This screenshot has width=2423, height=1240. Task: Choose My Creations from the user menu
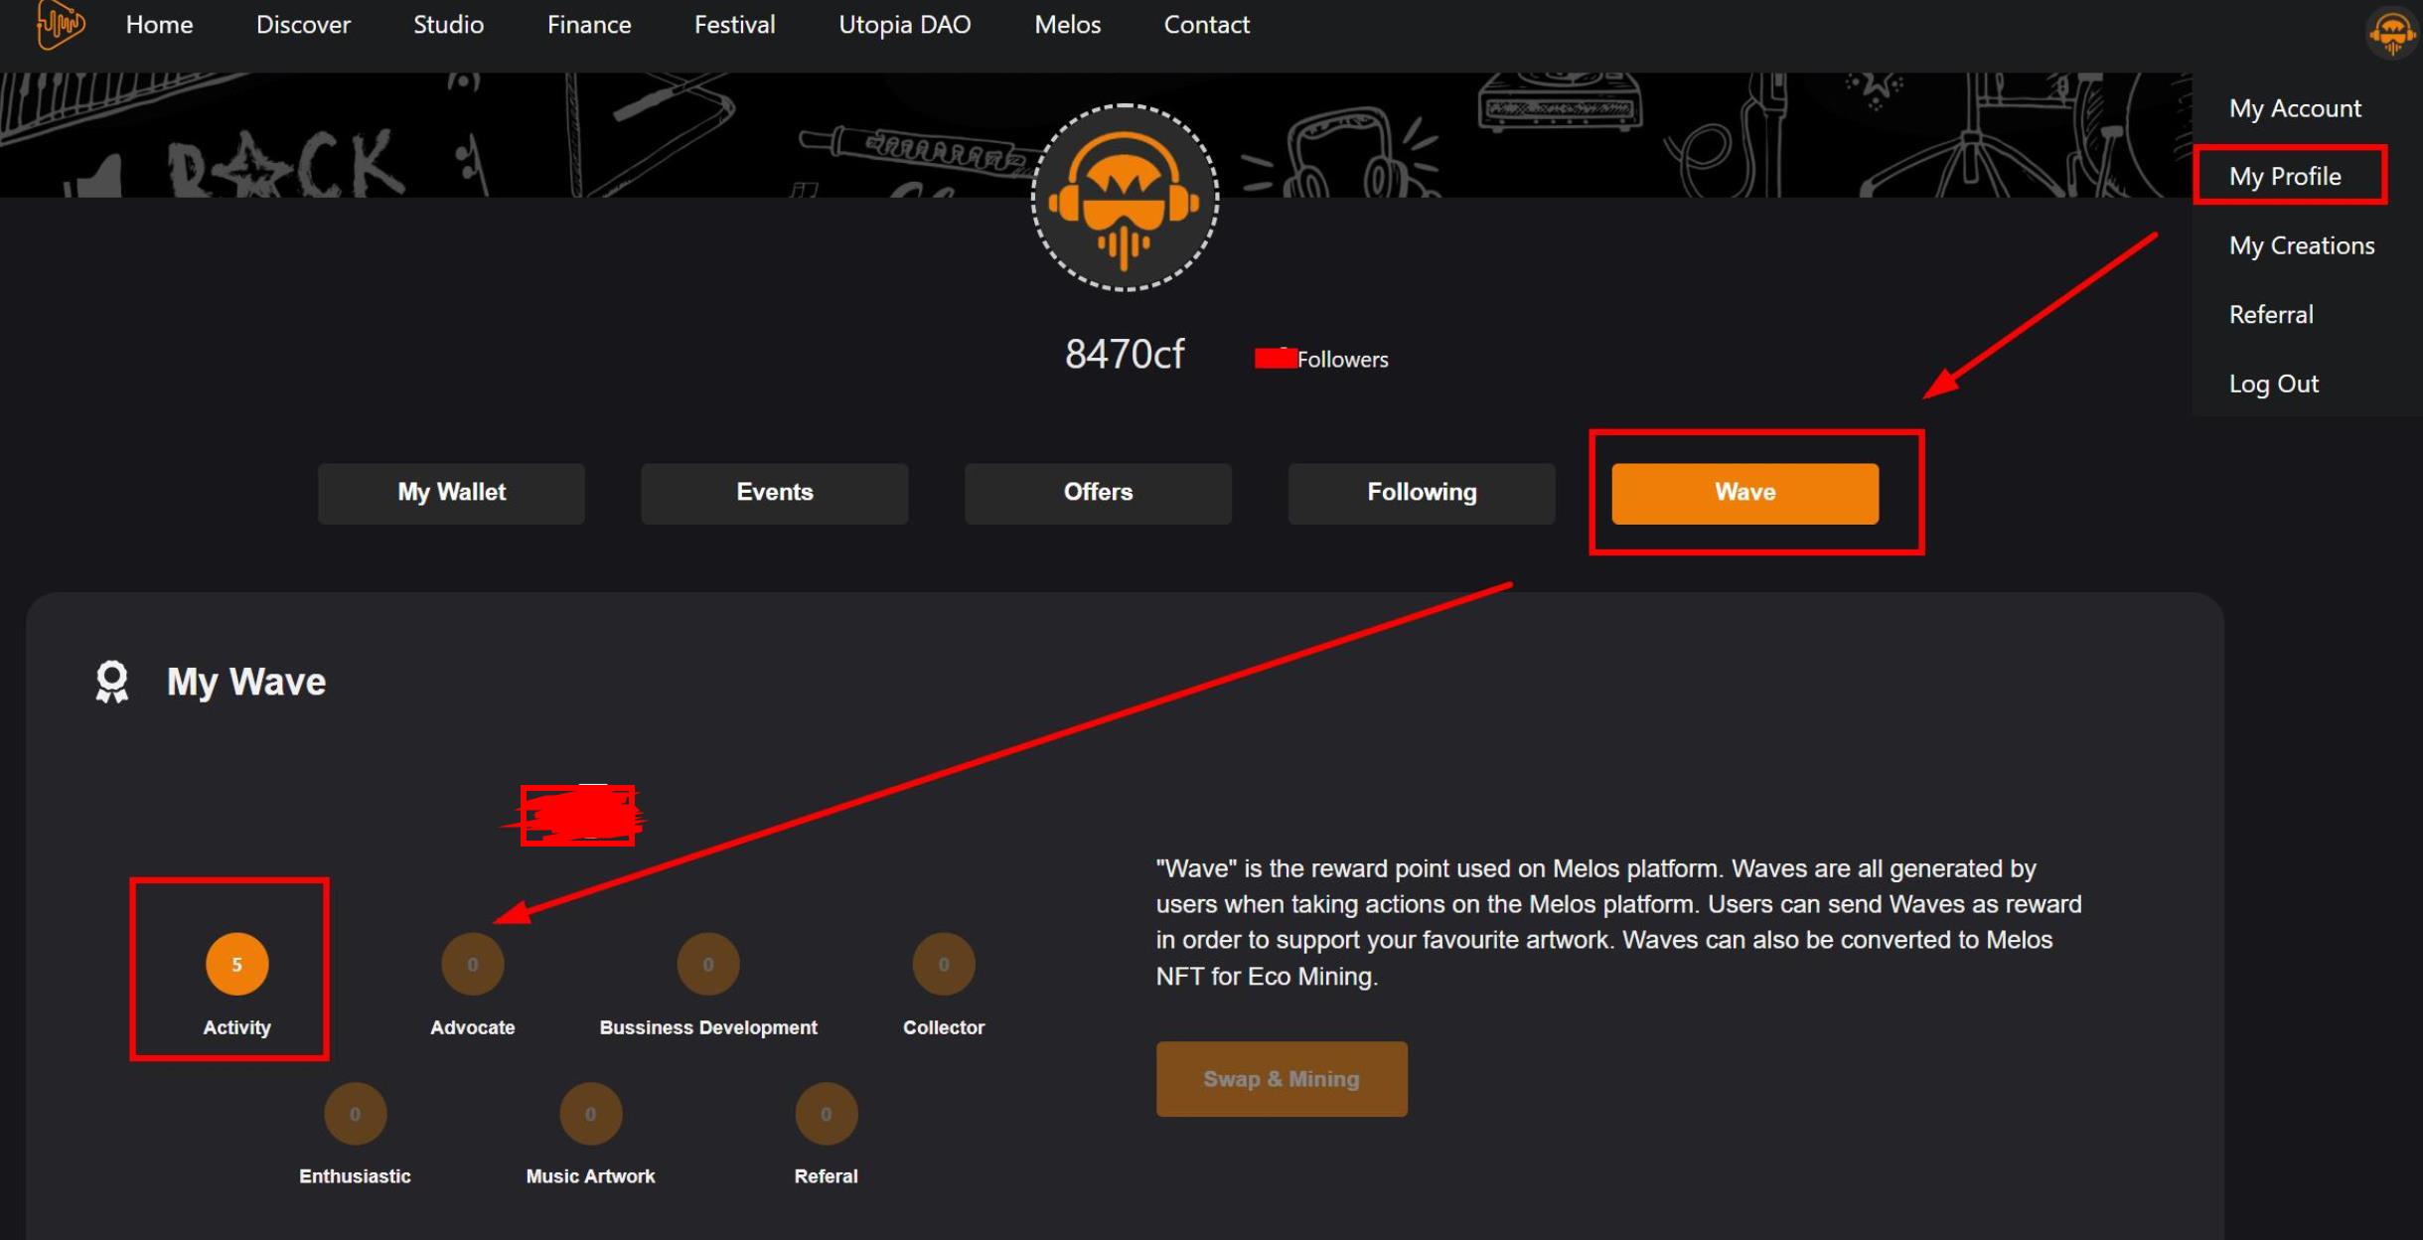(x=2302, y=245)
